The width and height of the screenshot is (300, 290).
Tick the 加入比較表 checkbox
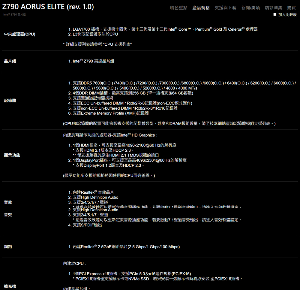coord(275,14)
